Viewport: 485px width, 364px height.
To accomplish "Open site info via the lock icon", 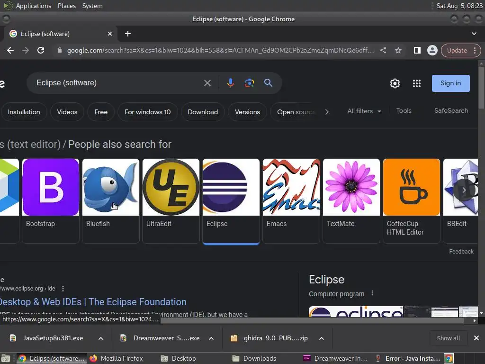I will coord(59,50).
